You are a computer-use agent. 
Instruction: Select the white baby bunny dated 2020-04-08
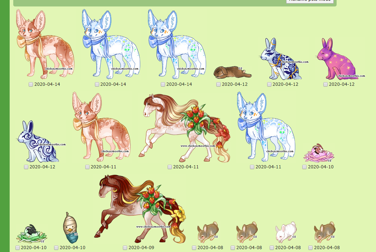tap(286, 232)
